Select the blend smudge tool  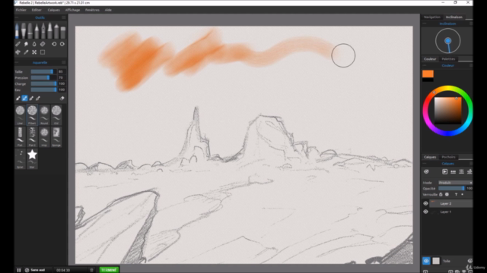(26, 44)
